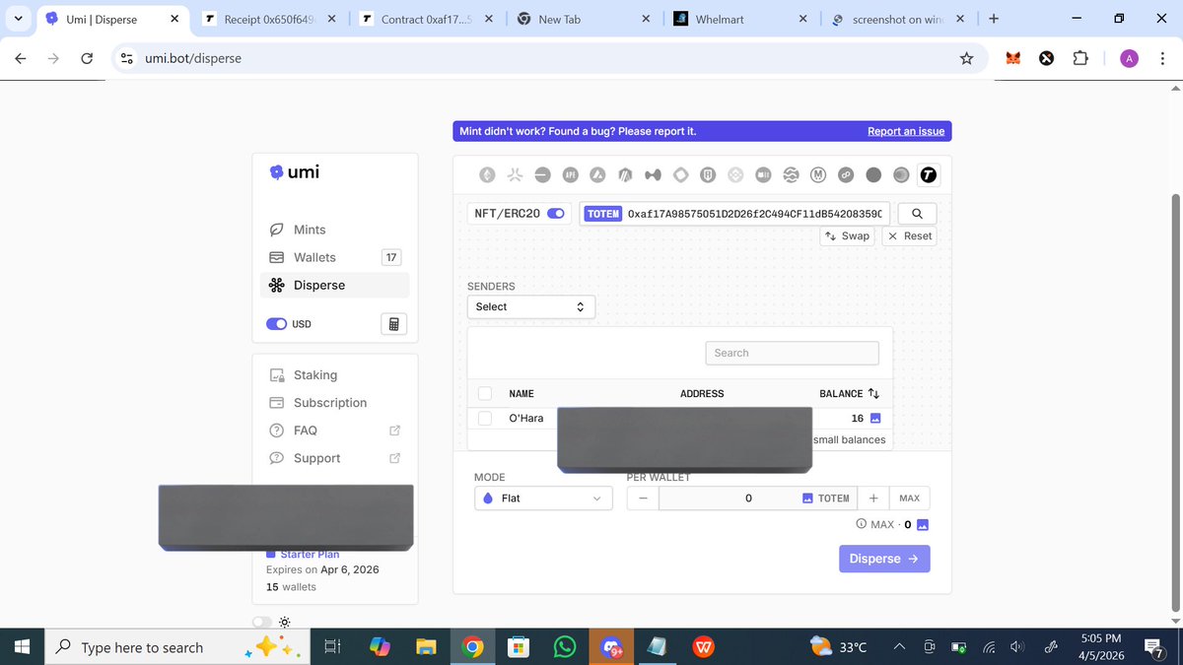The width and height of the screenshot is (1183, 665).
Task: Select the BNB chain icon
Action: 735,175
